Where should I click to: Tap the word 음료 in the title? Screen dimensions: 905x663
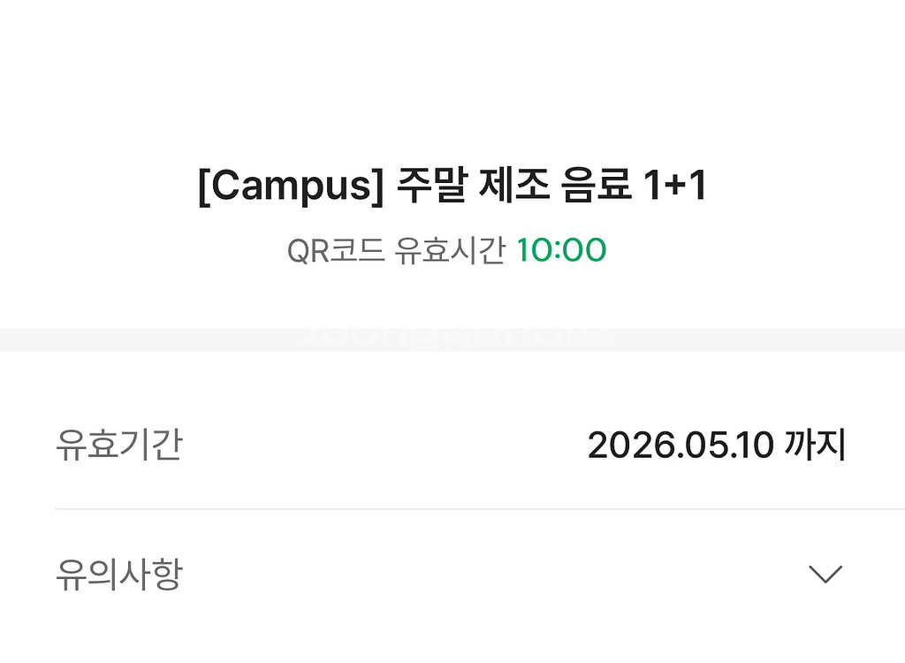pyautogui.click(x=596, y=186)
